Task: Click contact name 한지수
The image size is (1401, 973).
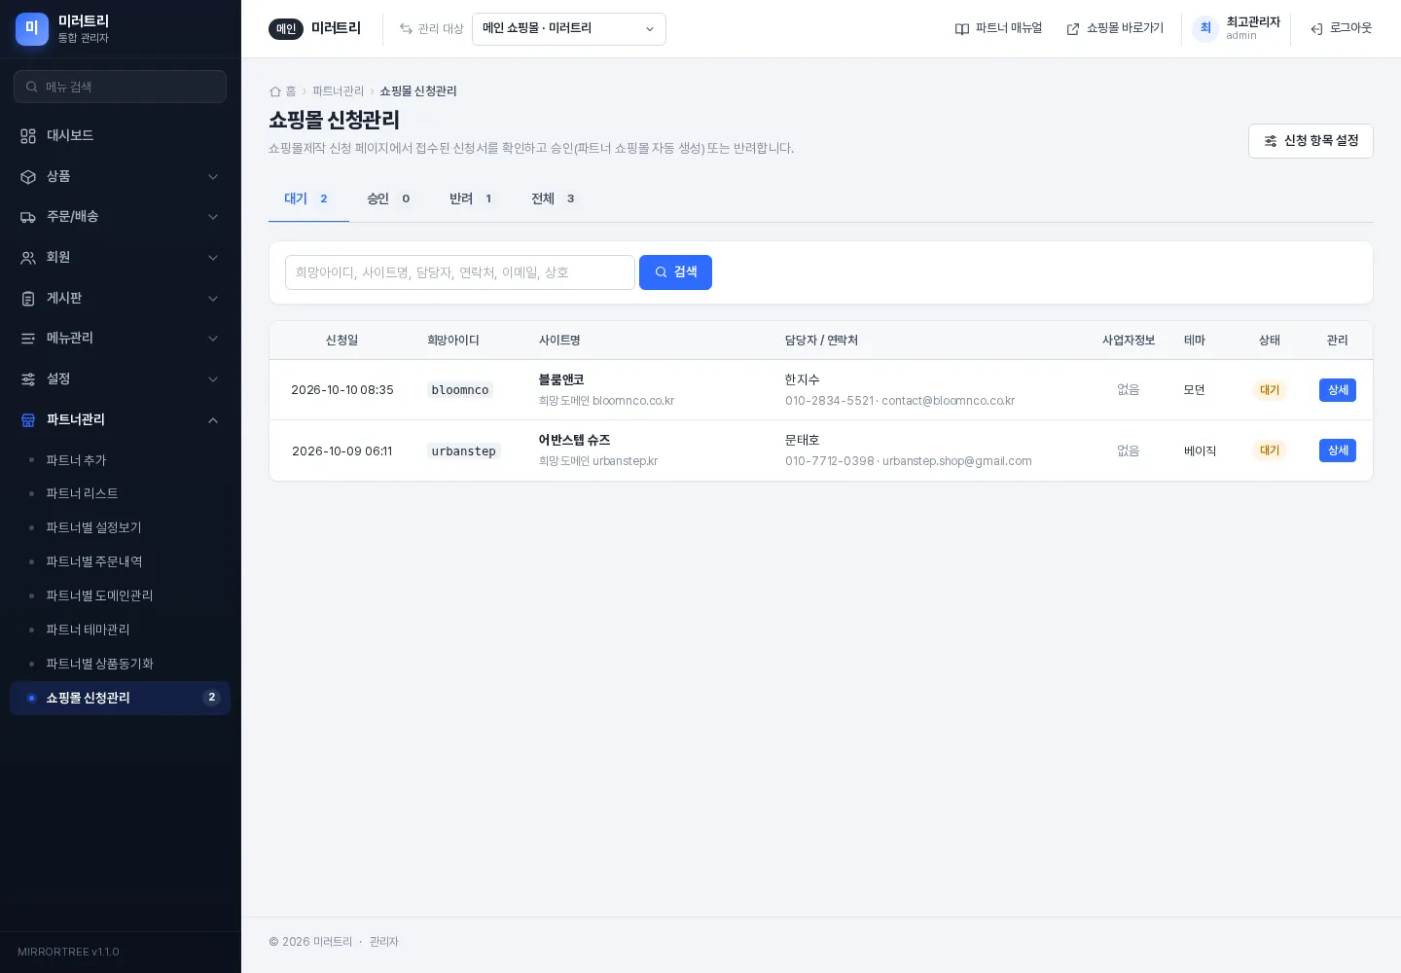Action: point(803,379)
